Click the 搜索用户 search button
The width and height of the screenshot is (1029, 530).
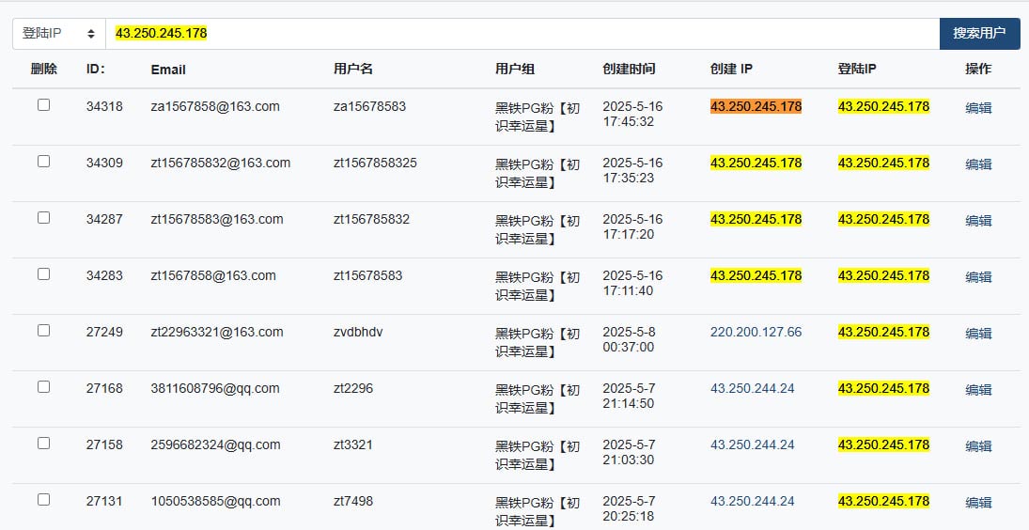point(979,34)
